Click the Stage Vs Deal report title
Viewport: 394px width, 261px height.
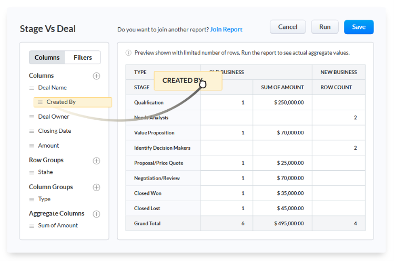48,29
